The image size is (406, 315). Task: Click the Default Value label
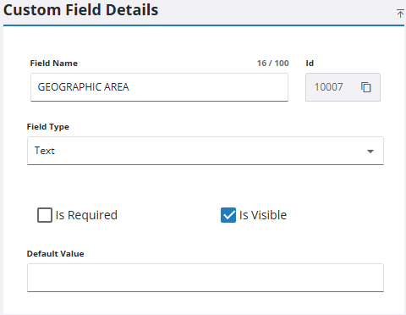click(55, 254)
